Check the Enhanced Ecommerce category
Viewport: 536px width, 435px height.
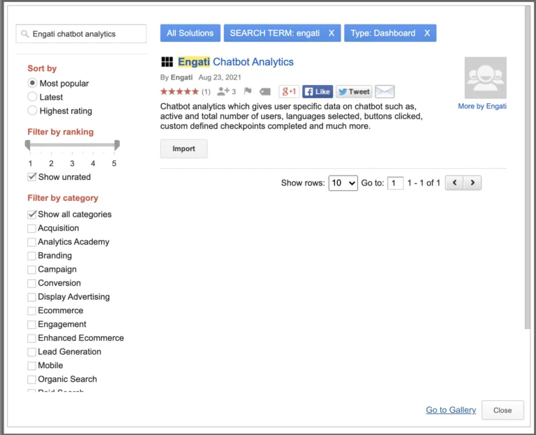[x=31, y=338]
